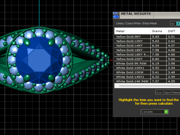Image resolution: width=180 pixels, height=135 pixels.
Task: Select the White Gold:9K PdW row
Action: tap(147, 63)
